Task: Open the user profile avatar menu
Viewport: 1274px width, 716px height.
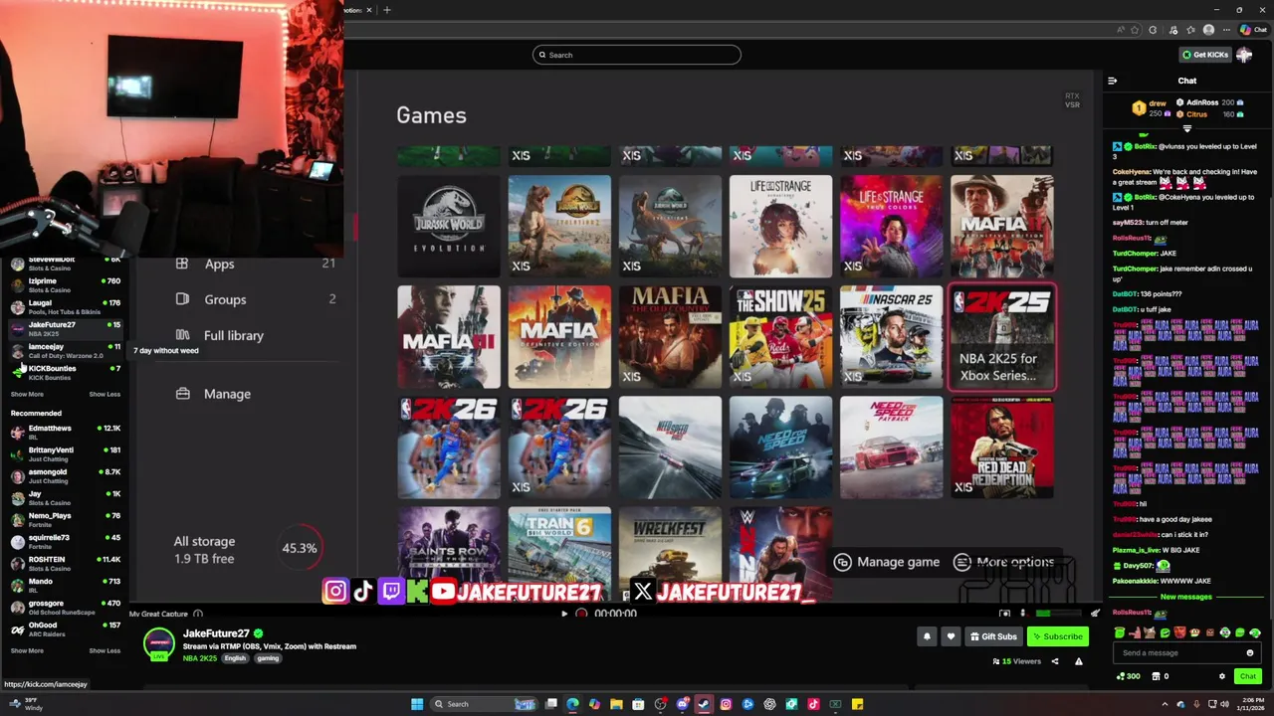Action: 1244,55
